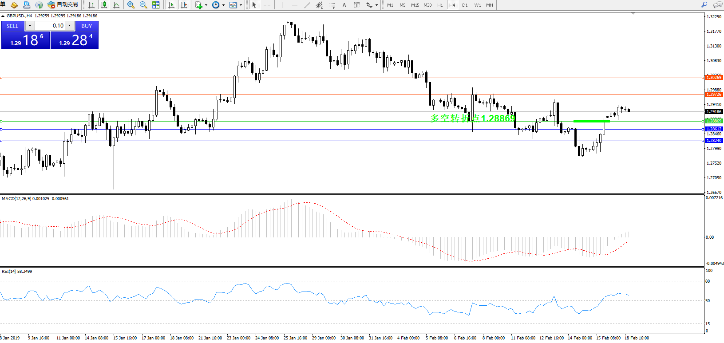Viewport: 724px width, 343px height.
Task: Switch to the D1 timeframe
Action: click(x=465, y=5)
